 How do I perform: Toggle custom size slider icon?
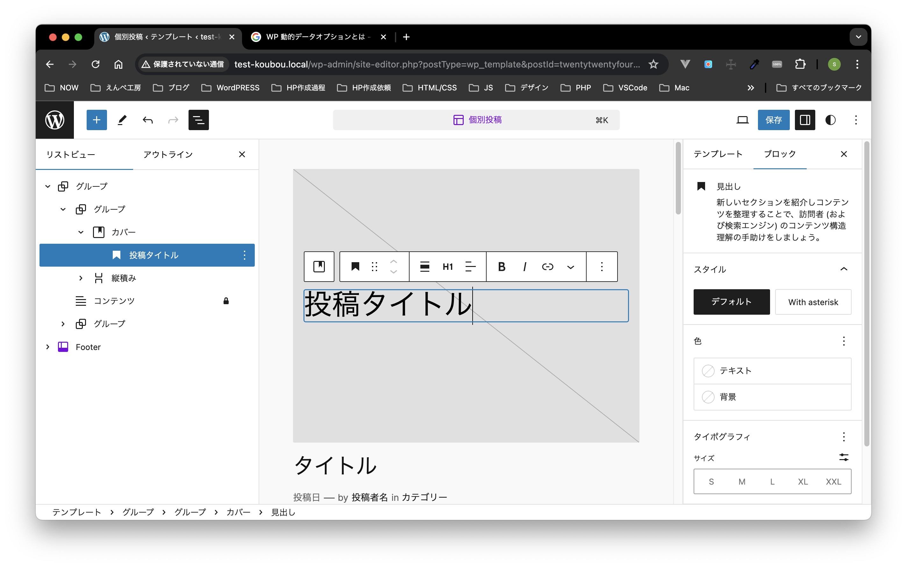click(x=844, y=457)
